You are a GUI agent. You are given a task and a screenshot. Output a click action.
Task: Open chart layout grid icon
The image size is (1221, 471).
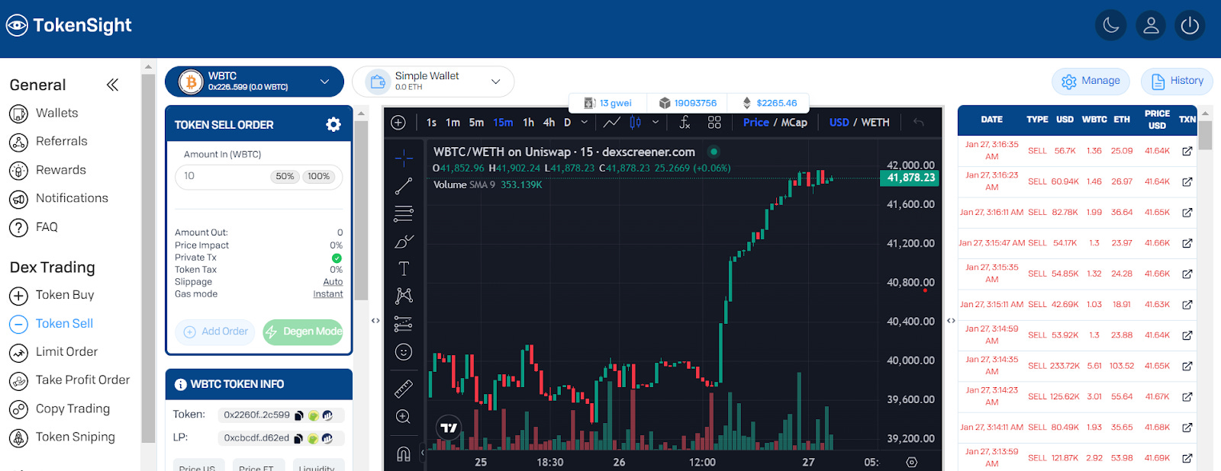tap(714, 122)
